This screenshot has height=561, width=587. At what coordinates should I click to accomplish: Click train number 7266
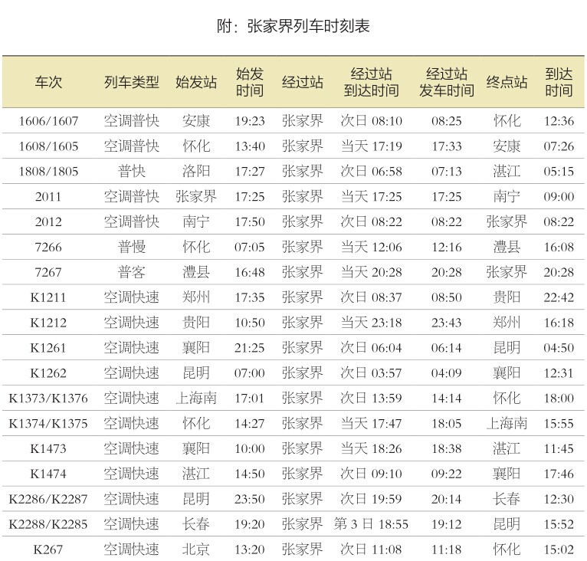click(48, 248)
